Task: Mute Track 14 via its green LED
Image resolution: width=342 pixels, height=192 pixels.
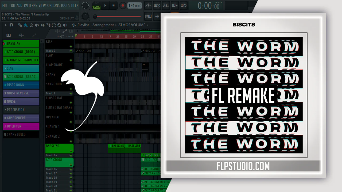Action: tap(71, 155)
